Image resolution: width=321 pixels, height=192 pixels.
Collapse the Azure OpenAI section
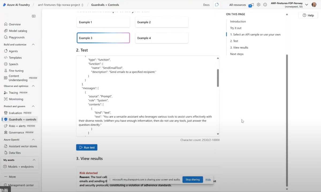pos(33,140)
